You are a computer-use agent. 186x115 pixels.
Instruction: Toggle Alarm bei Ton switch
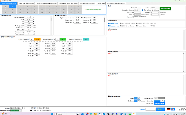point(159,98)
